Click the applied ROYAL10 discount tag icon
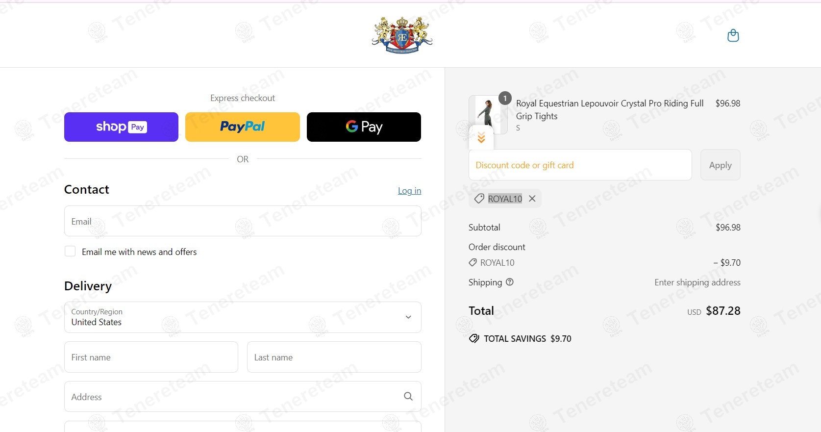 click(479, 199)
